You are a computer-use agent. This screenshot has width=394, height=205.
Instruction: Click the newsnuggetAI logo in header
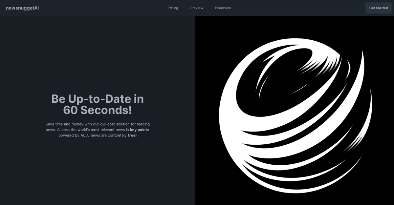coord(22,8)
